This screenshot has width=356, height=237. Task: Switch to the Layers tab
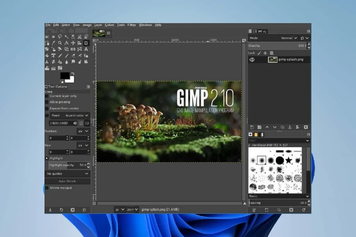pos(250,31)
